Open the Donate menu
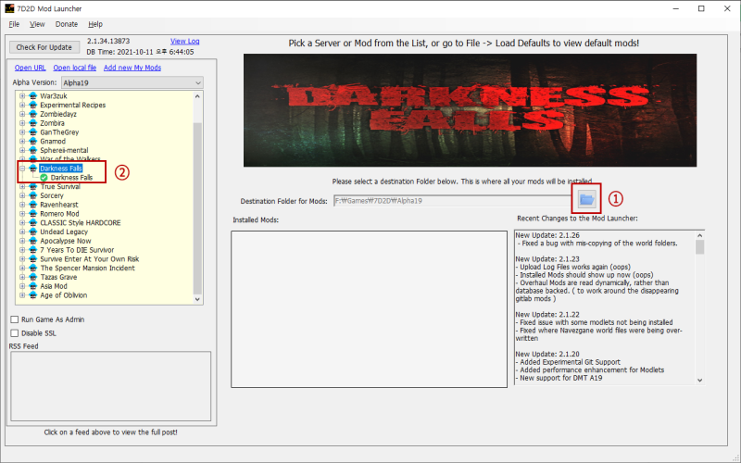 66,24
